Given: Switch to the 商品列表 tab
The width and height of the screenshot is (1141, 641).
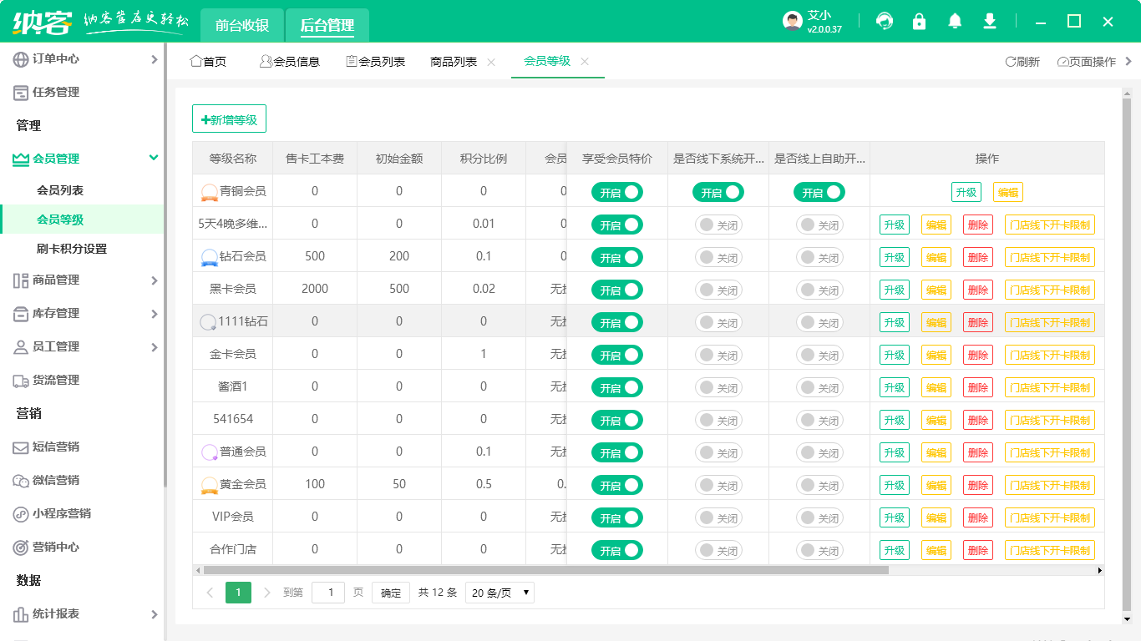Looking at the screenshot, I should tap(455, 61).
